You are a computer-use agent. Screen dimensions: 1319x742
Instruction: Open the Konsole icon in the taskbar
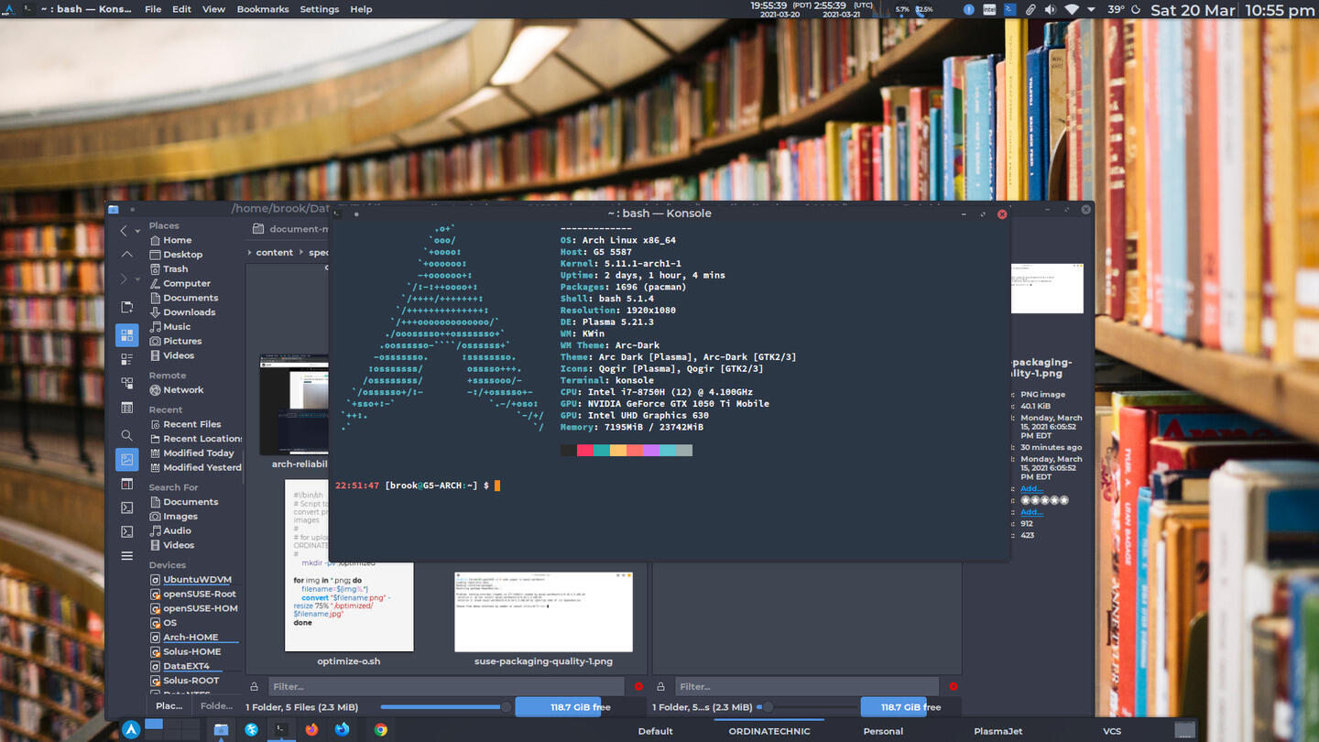(281, 730)
